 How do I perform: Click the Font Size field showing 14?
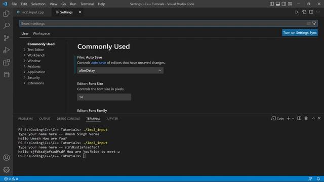(104, 97)
